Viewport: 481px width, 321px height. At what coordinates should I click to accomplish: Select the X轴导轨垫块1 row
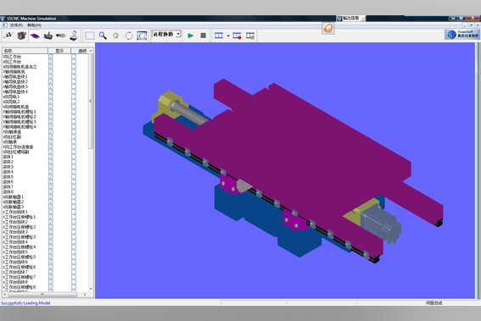(15, 76)
